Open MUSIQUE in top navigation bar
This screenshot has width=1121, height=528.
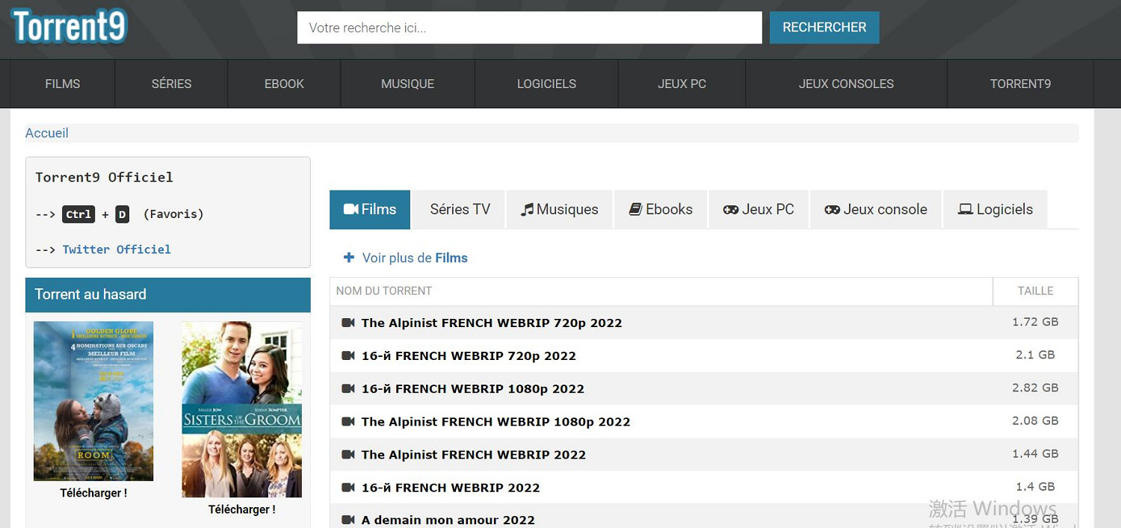tap(407, 84)
